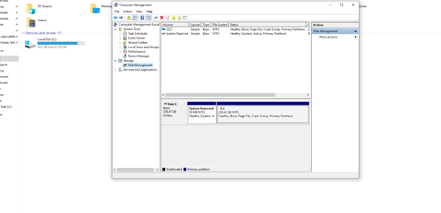This screenshot has height=213, width=441.
Task: Click the Videos folder icon in Explorer
Action: (x=31, y=23)
